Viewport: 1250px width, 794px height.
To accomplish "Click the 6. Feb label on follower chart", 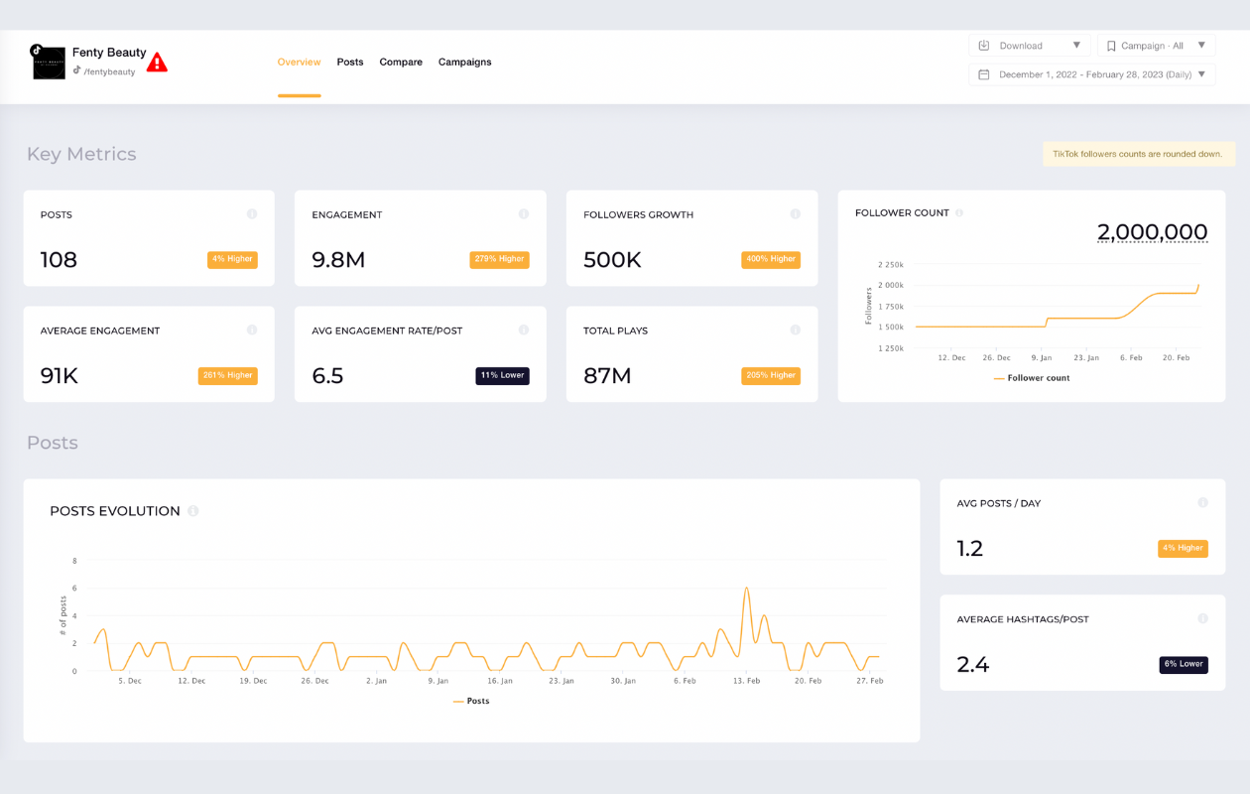I will [x=1131, y=357].
